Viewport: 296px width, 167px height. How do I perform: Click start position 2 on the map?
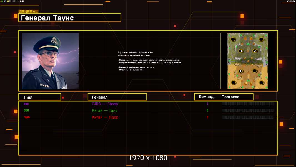(255, 51)
